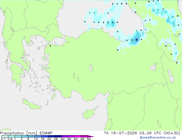Image resolution: width=182 pixels, height=140 pixels.
Task: Select the 30–35 mm purple legend swatch
Action: coord(65,136)
